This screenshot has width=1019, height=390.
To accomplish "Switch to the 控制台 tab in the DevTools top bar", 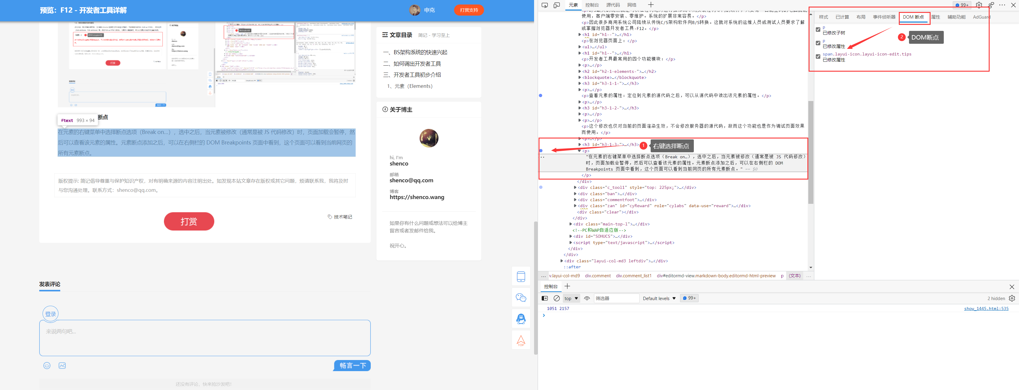I will coord(592,5).
